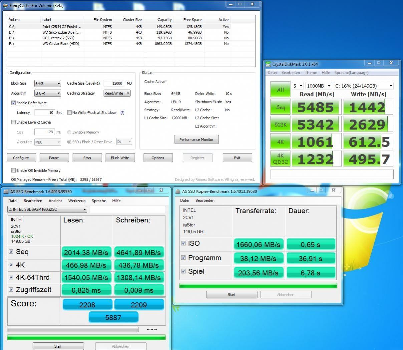The image size is (403, 350).
Task: Click Pause button in FancyCache
Action: pos(54,158)
